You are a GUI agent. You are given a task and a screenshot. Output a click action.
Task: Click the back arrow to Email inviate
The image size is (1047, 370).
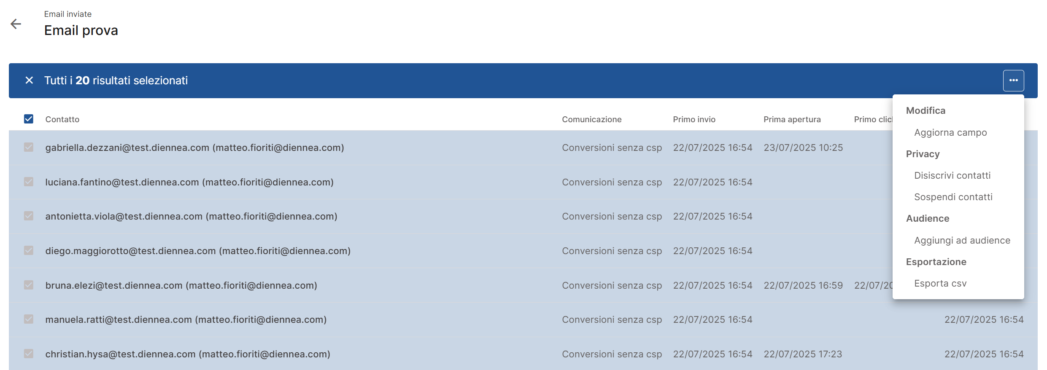[16, 24]
